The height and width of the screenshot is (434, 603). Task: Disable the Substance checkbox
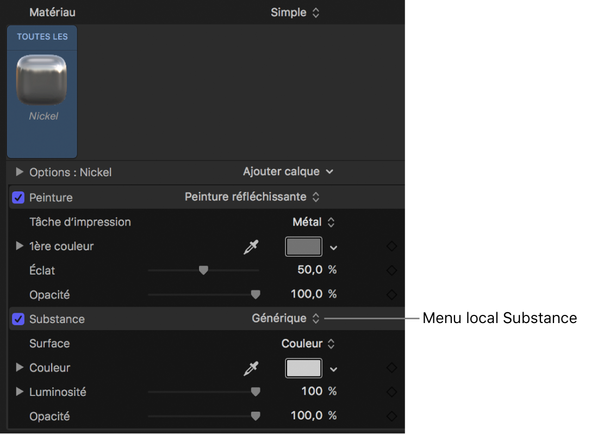(x=18, y=319)
